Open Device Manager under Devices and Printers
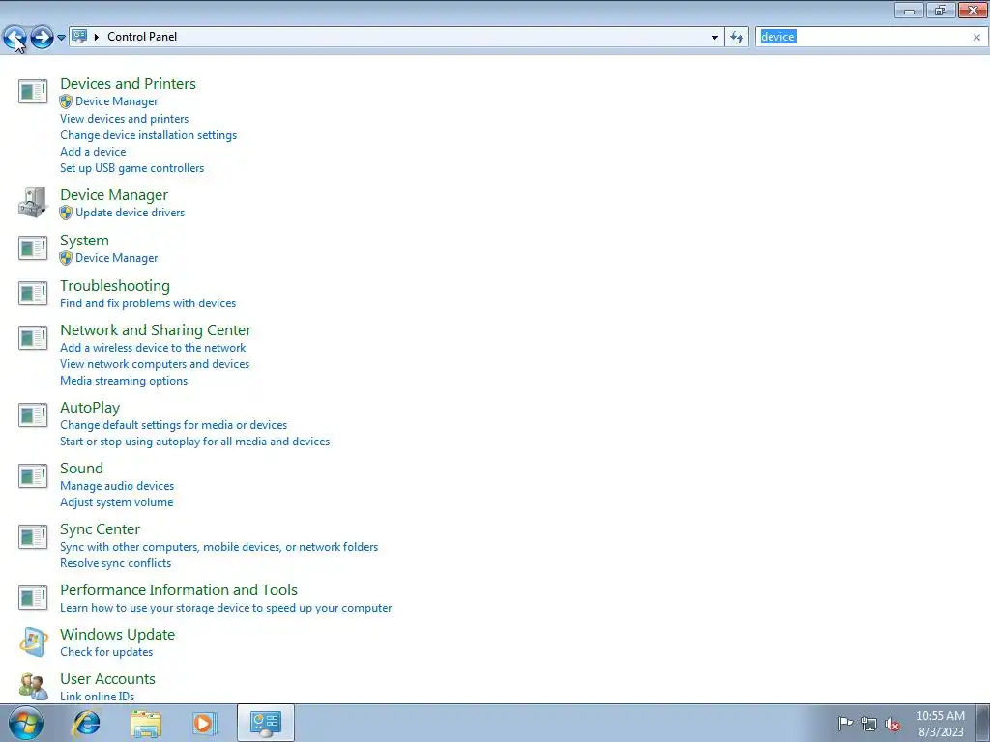Image resolution: width=990 pixels, height=742 pixels. click(117, 101)
